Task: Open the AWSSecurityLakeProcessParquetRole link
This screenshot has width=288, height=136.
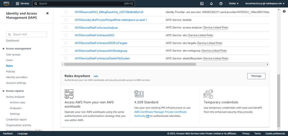Action: pos(111,20)
